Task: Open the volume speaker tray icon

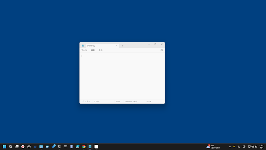Action: click(x=253, y=147)
